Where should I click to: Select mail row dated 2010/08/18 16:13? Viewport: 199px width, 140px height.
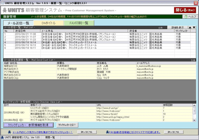pos(97,45)
